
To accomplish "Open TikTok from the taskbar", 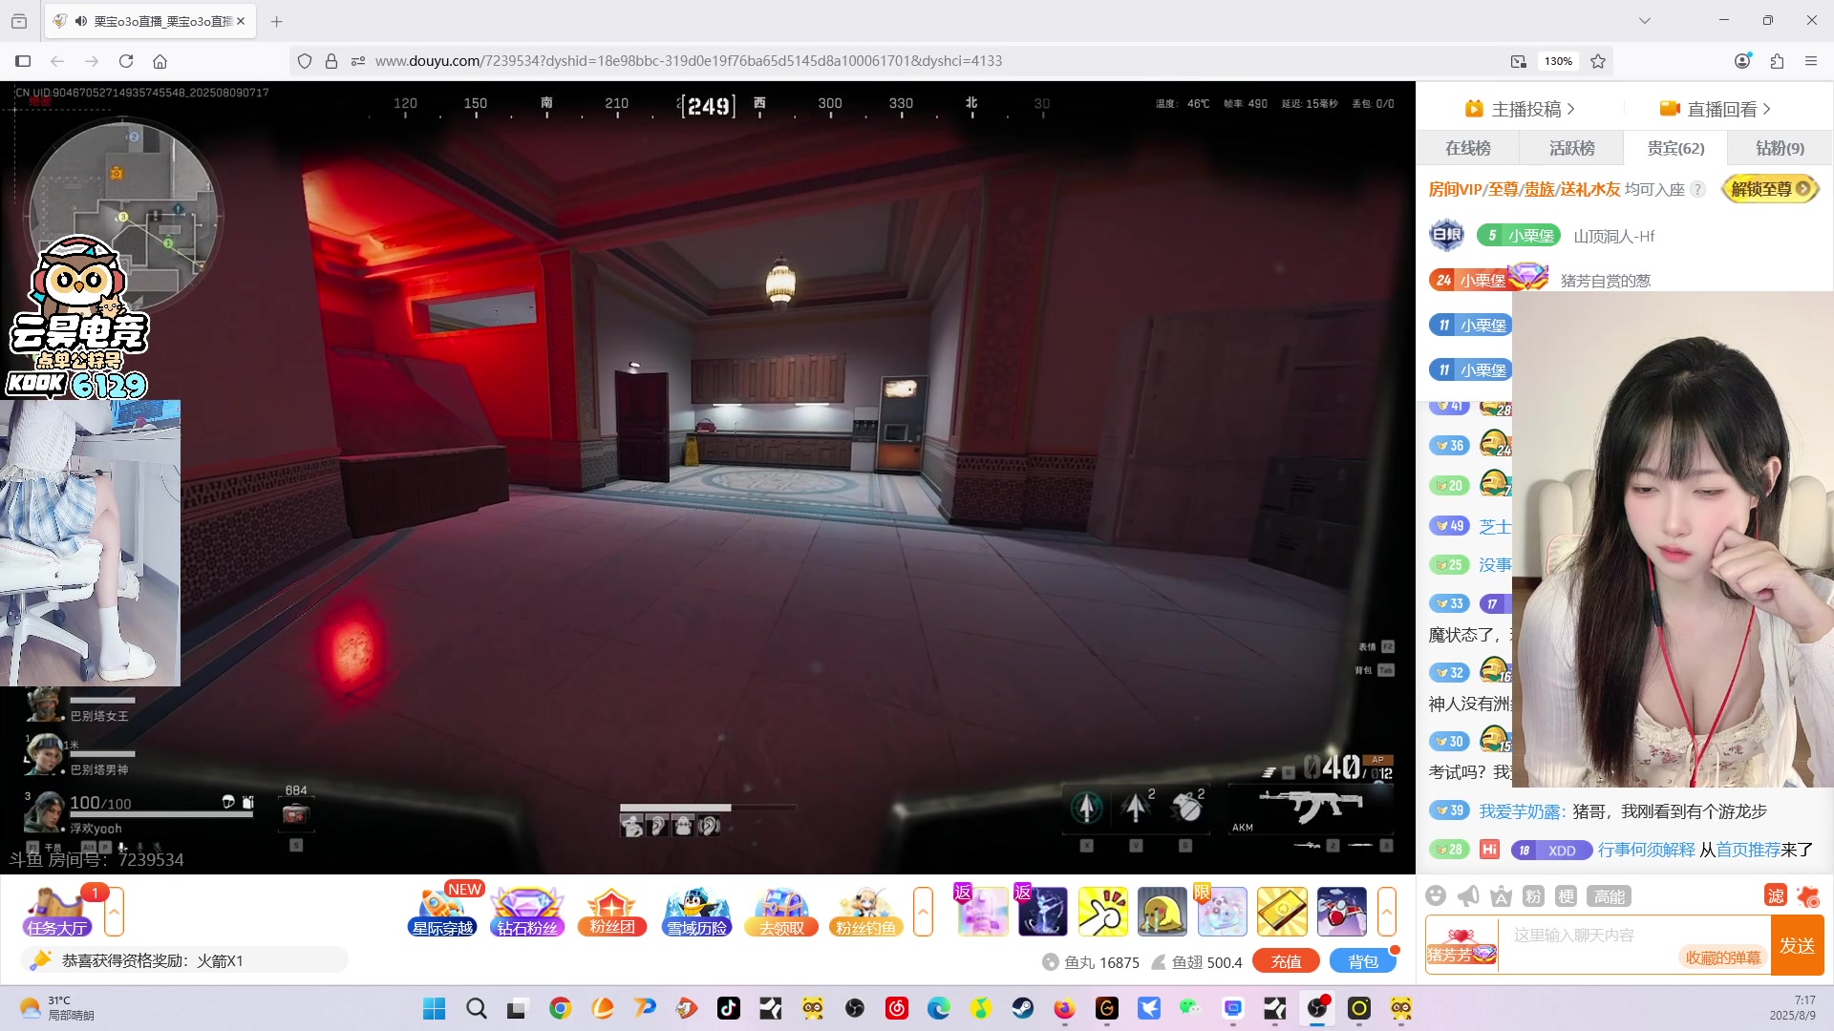I will pos(729,1008).
